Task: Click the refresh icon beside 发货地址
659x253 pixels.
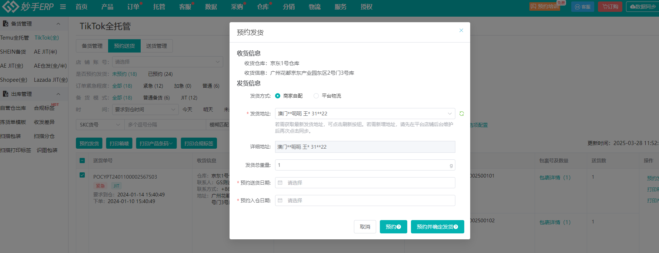Action: click(461, 114)
